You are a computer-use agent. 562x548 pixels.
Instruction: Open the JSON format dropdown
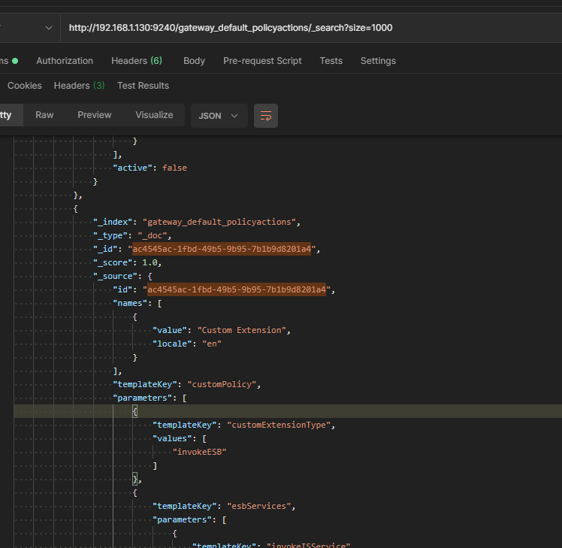pos(219,116)
